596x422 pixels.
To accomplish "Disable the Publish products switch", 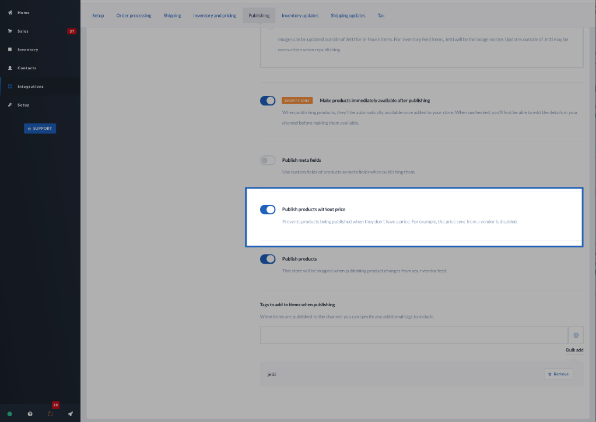I will tap(268, 259).
